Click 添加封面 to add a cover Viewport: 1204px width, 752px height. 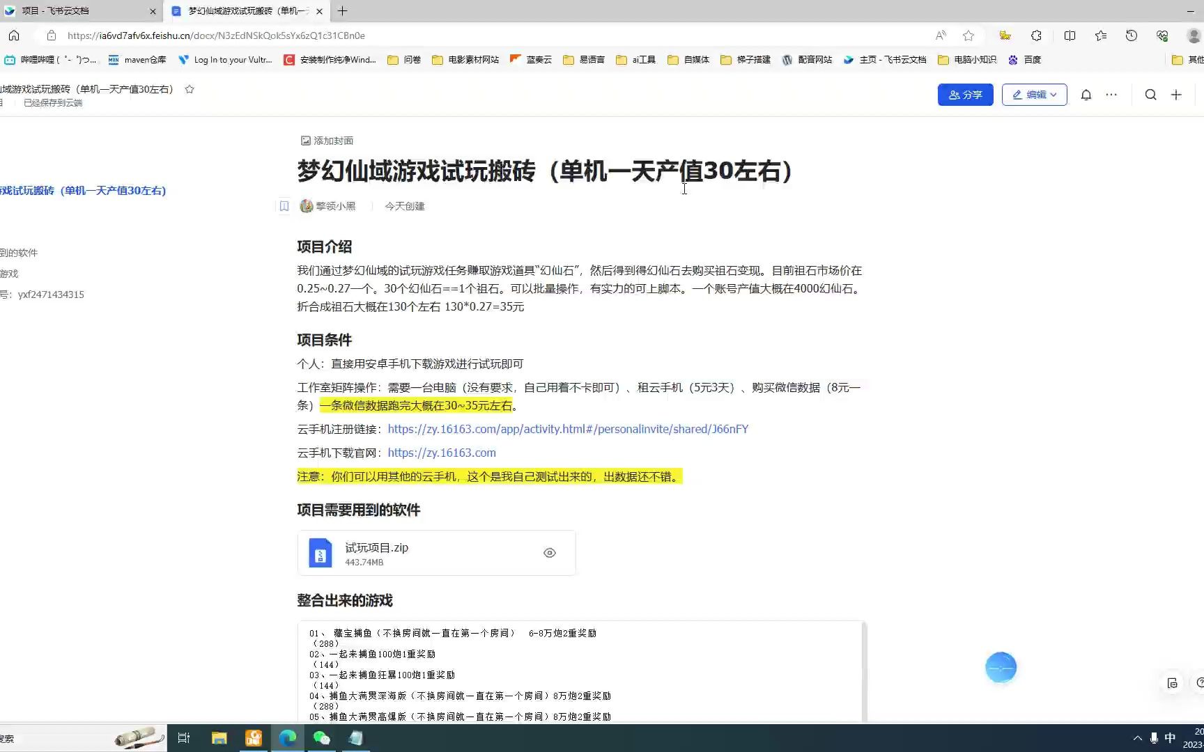click(327, 141)
